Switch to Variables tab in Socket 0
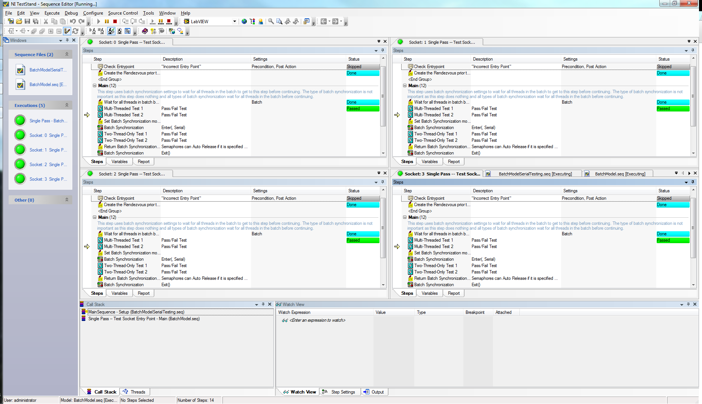 119,162
